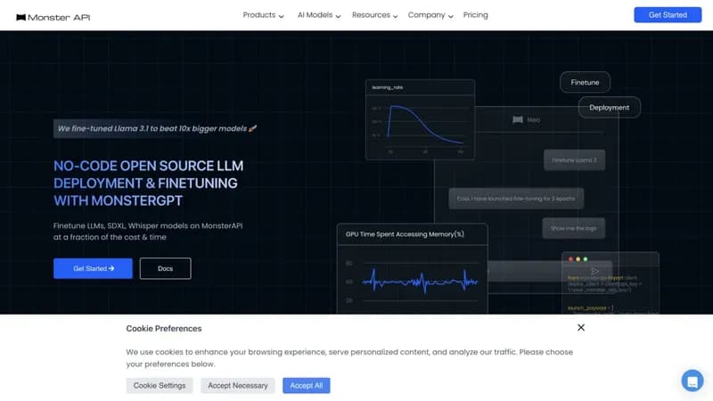Screen dimensions: 713x401
Task: Click the Monster API logo
Action: click(x=53, y=17)
